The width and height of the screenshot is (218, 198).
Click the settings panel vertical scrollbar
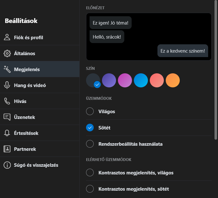pyautogui.click(x=216, y=70)
